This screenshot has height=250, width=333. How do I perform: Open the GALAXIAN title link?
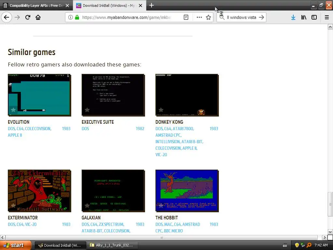point(91,218)
